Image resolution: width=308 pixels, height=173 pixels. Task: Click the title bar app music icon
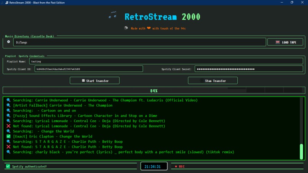[7, 3]
